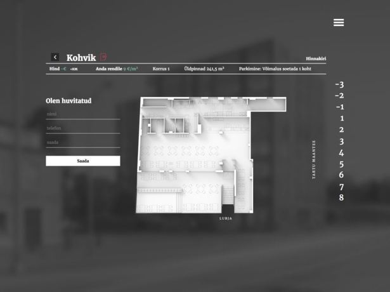Select floor 1 in the floor list
Viewport: 390px width, 292px height.
coord(342,119)
